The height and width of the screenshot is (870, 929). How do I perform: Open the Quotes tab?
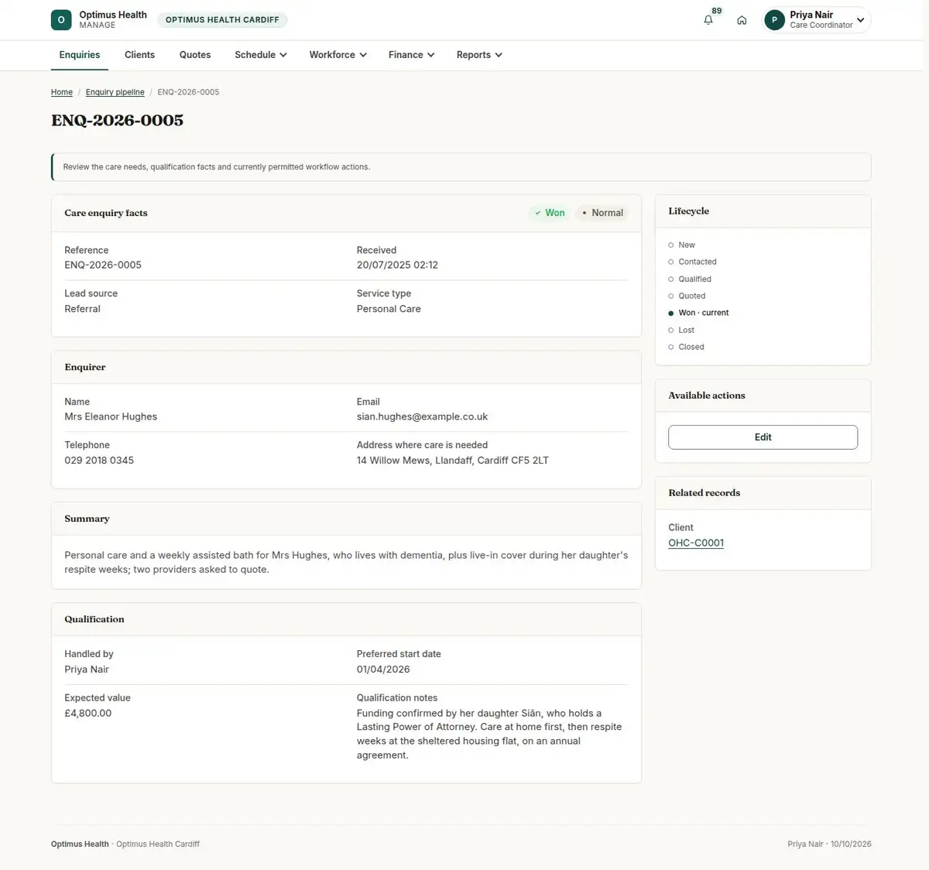tap(195, 55)
